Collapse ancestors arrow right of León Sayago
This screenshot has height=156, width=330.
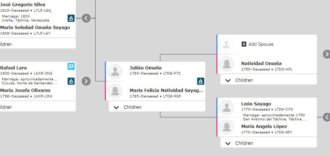point(327,117)
